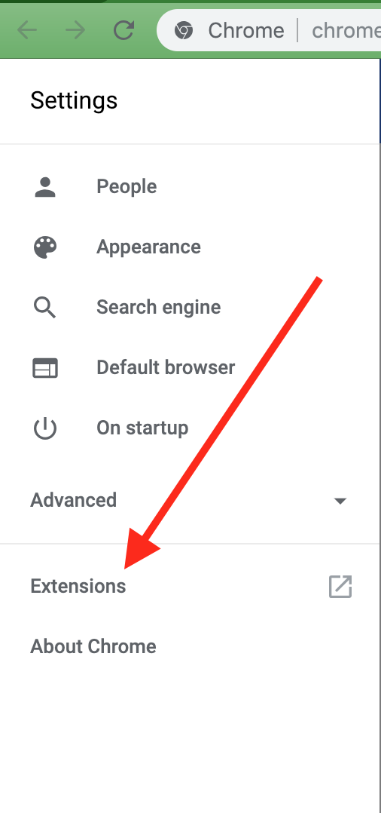Click the Chrome logo in address bar
This screenshot has width=381, height=813.
pos(184,31)
